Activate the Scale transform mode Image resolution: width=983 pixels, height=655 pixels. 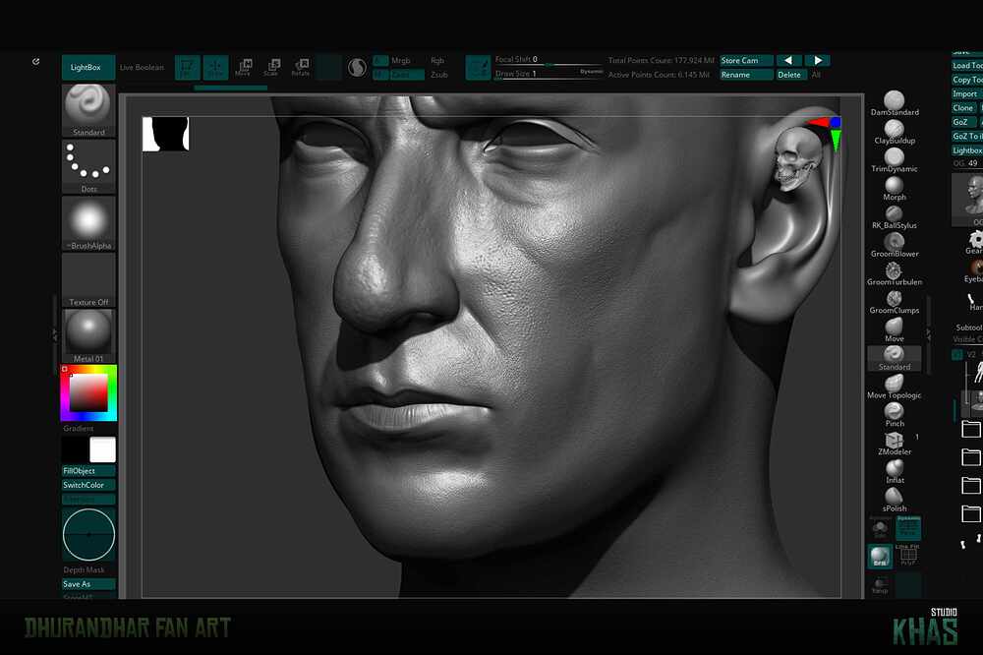pos(272,67)
